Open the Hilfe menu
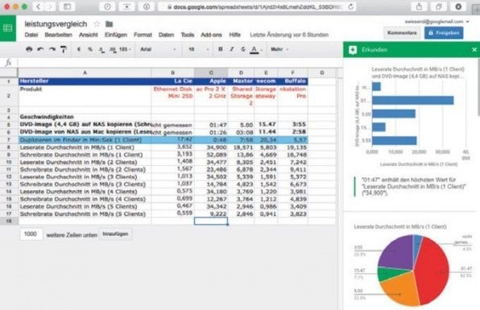This screenshot has width=480, height=310. pyautogui.click(x=235, y=35)
